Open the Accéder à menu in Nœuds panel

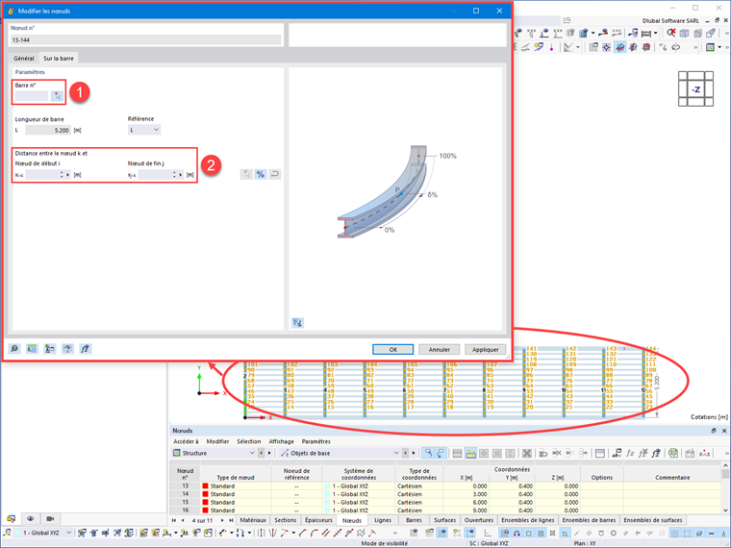point(186,441)
